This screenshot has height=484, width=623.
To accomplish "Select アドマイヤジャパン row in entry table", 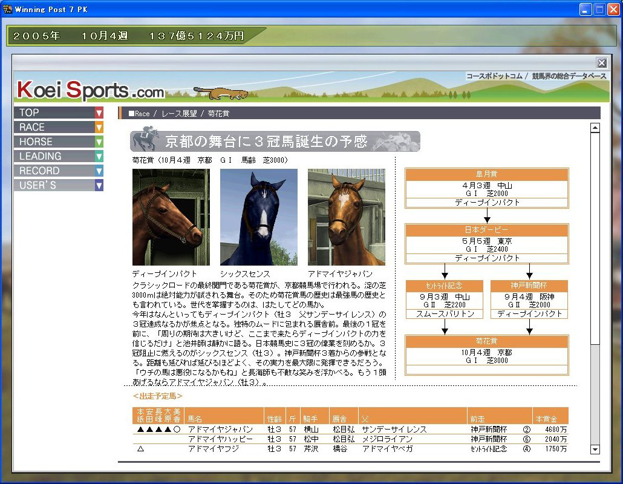I will pyautogui.click(x=350, y=430).
